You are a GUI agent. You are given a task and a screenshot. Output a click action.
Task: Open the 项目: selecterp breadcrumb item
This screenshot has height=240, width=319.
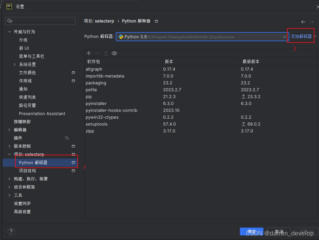(99, 21)
